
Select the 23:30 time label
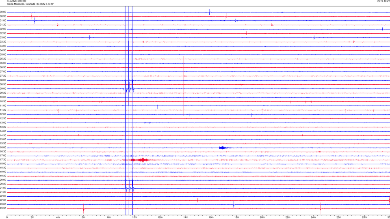3,208
